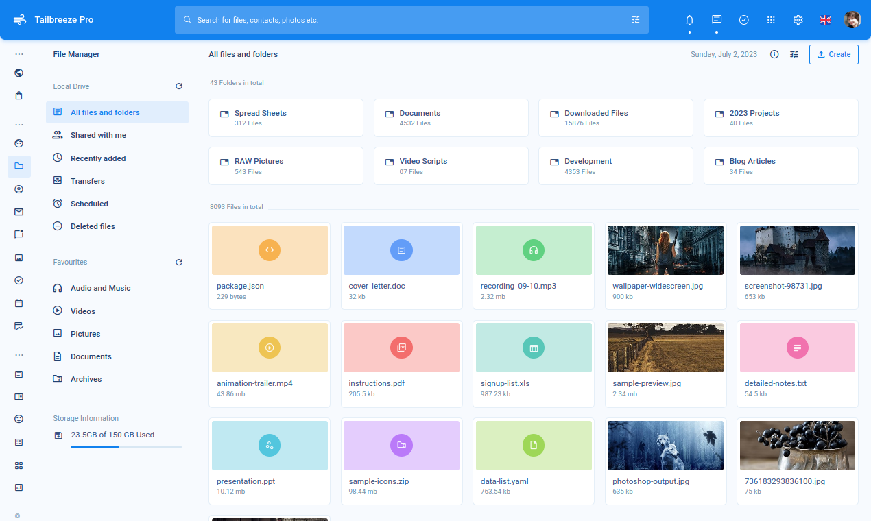Open Documents favourite in sidebar
Image resolution: width=871 pixels, height=521 pixels.
[x=117, y=356]
